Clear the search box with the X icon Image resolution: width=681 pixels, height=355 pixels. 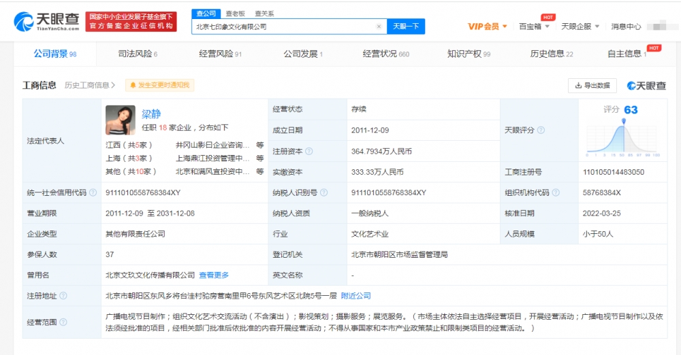[x=379, y=27]
